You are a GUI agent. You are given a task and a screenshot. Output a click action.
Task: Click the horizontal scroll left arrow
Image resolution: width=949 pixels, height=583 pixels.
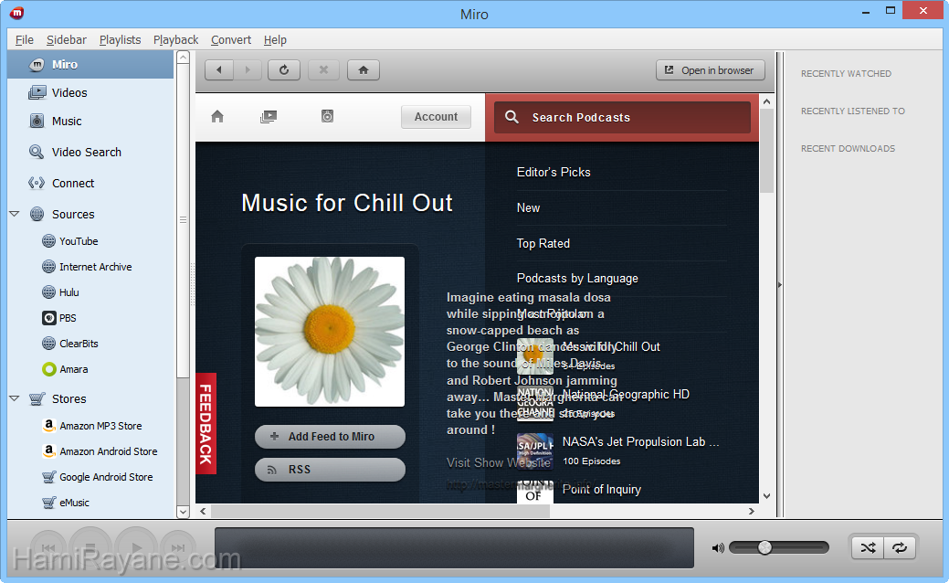[x=204, y=511]
